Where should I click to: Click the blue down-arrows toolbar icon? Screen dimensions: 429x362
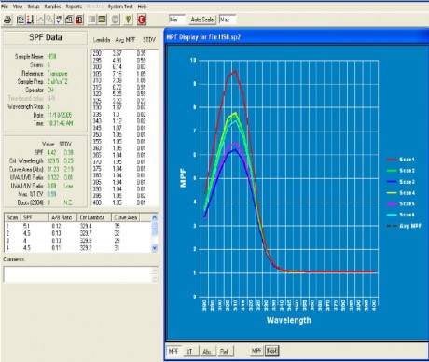click(59, 20)
